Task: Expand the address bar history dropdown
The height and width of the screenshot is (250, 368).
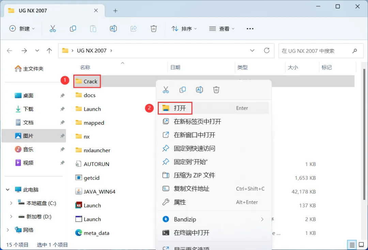Action: (252, 50)
